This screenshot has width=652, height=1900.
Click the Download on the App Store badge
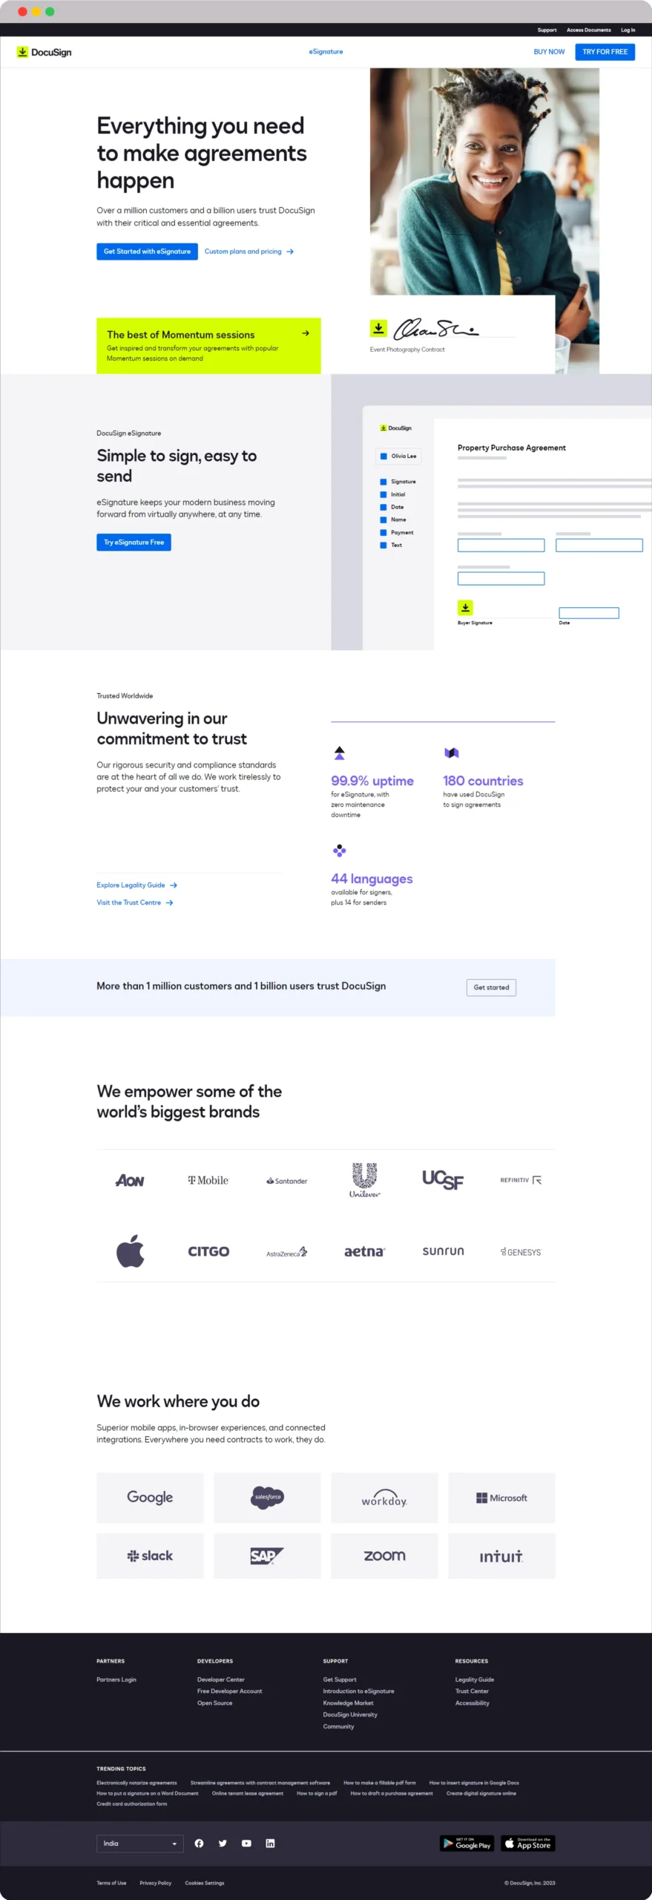pyautogui.click(x=527, y=1843)
